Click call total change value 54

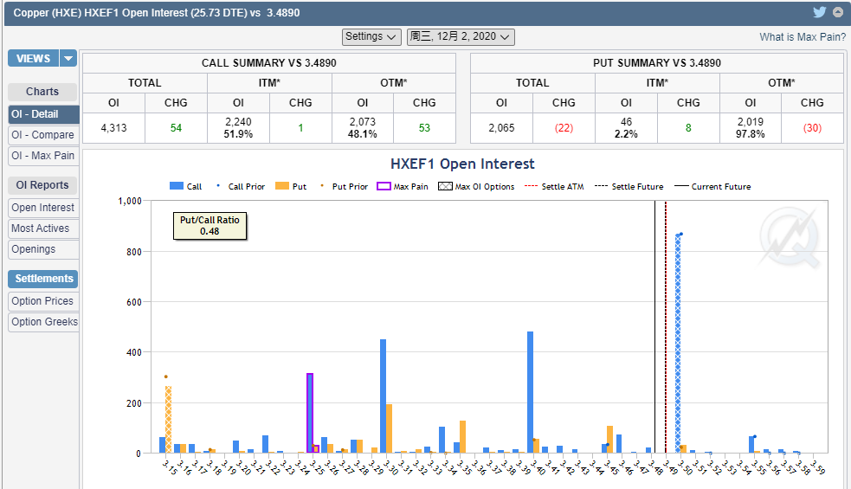pyautogui.click(x=176, y=128)
